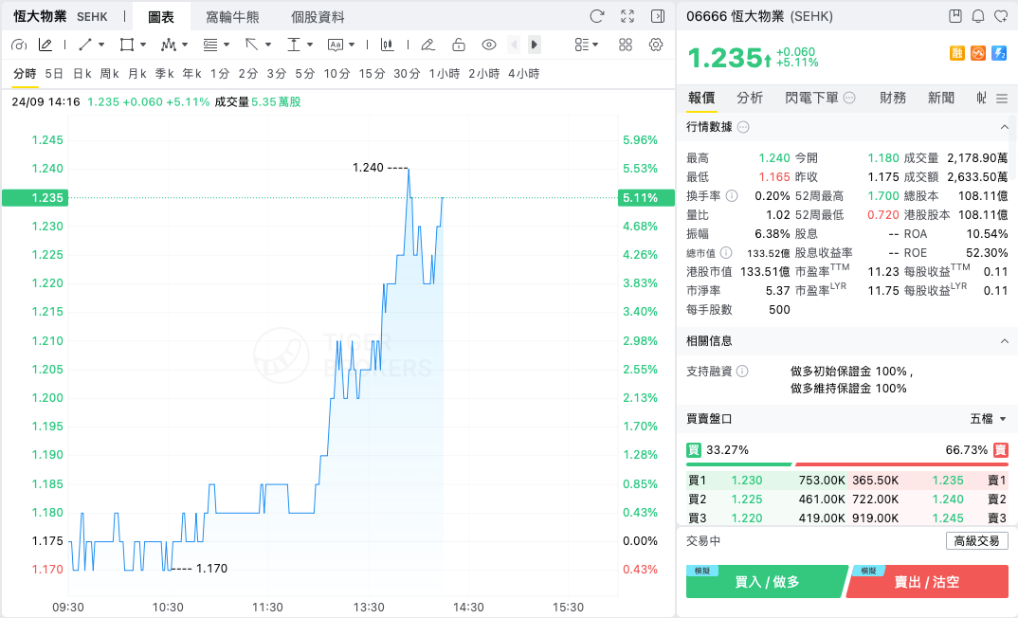Open the 財務 tab

click(x=893, y=98)
